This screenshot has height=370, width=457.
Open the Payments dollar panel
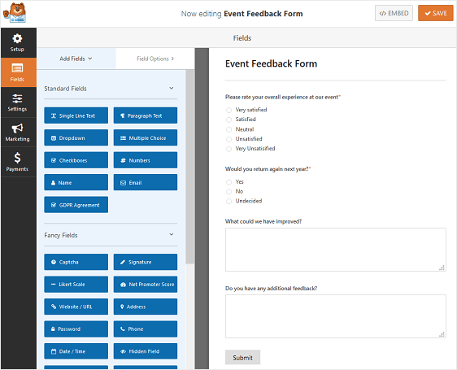tap(18, 162)
